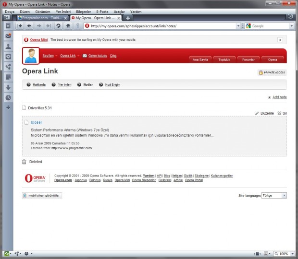Add a panel with the plus icon
The image size is (298, 259).
8,107
